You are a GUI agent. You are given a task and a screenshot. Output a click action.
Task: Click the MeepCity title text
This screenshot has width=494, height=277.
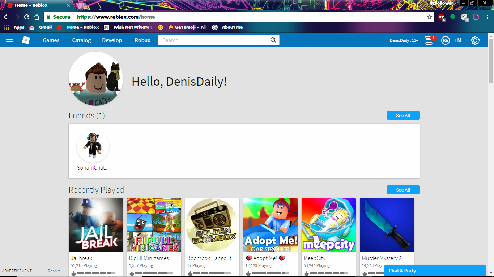pos(315,258)
